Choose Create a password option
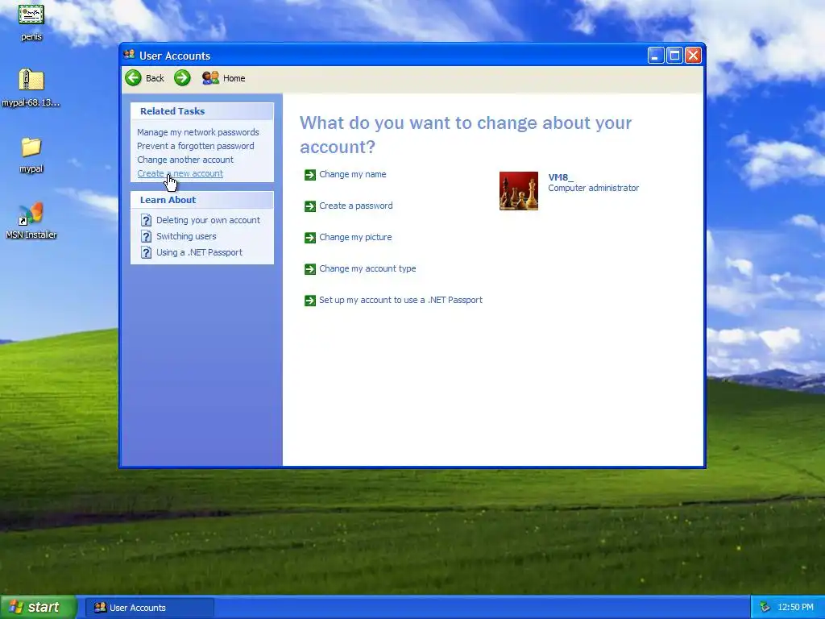825x619 pixels. click(x=355, y=206)
